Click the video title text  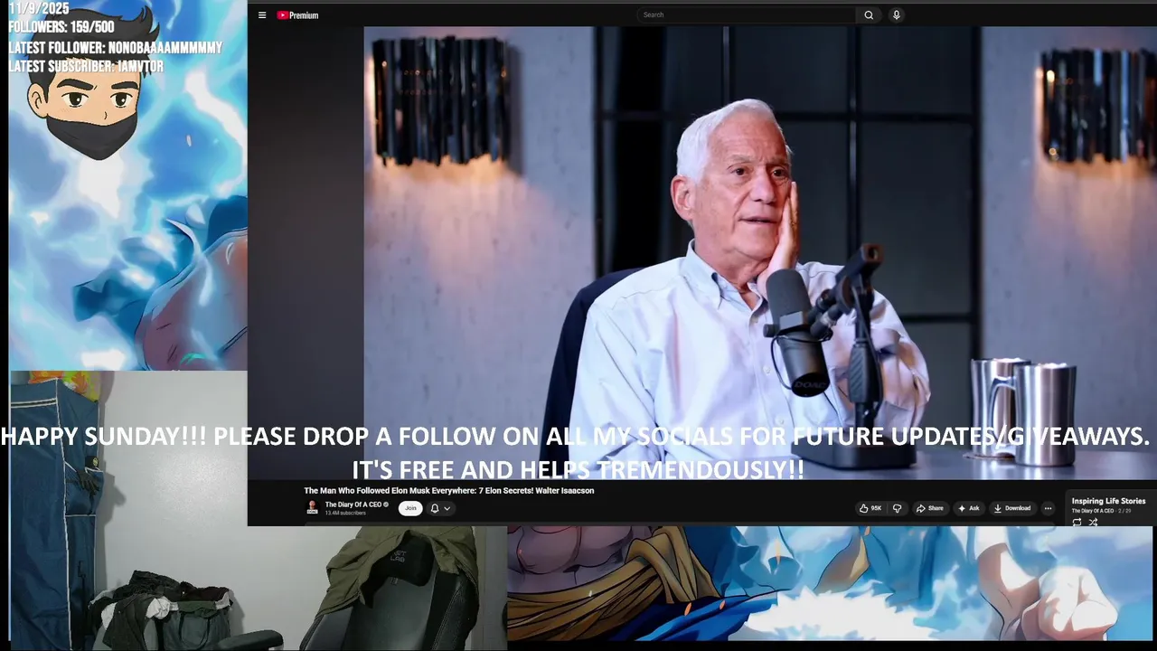click(x=448, y=491)
